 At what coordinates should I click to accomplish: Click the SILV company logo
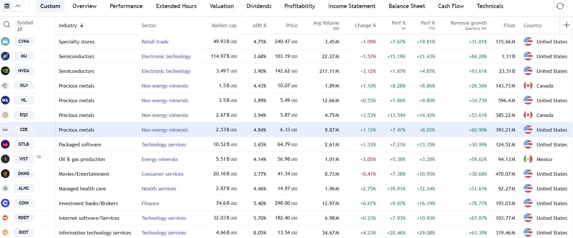point(5,86)
